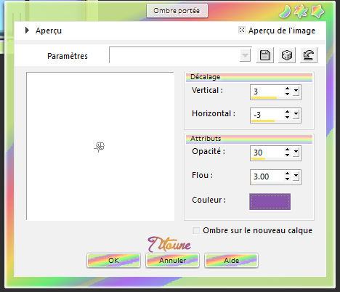The image size is (340, 292).
Task: Randomize parameters with the dice icon
Action: pyautogui.click(x=287, y=55)
